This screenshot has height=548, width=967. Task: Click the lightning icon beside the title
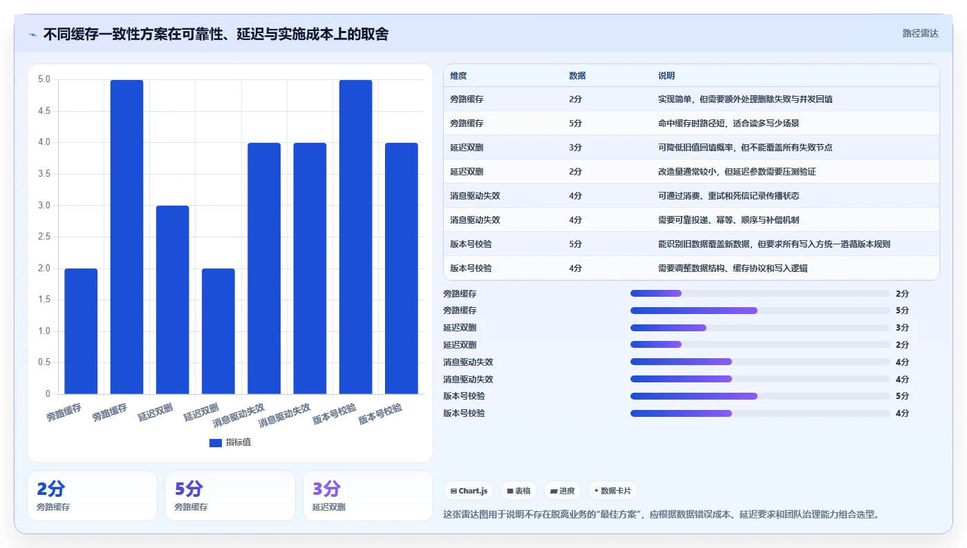[x=32, y=35]
